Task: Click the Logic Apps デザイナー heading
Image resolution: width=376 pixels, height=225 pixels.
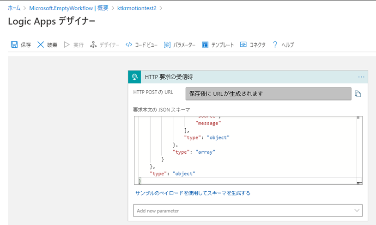Action: pos(52,21)
